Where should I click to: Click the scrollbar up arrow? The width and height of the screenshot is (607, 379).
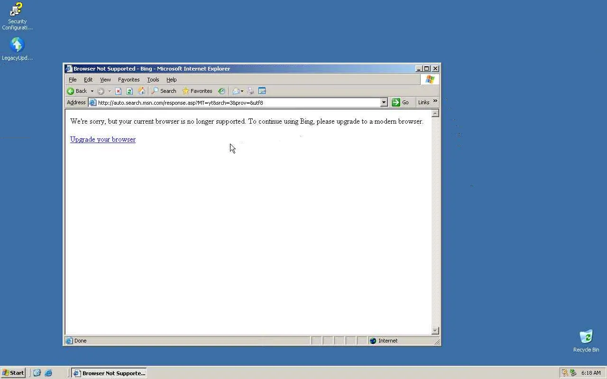(435, 113)
